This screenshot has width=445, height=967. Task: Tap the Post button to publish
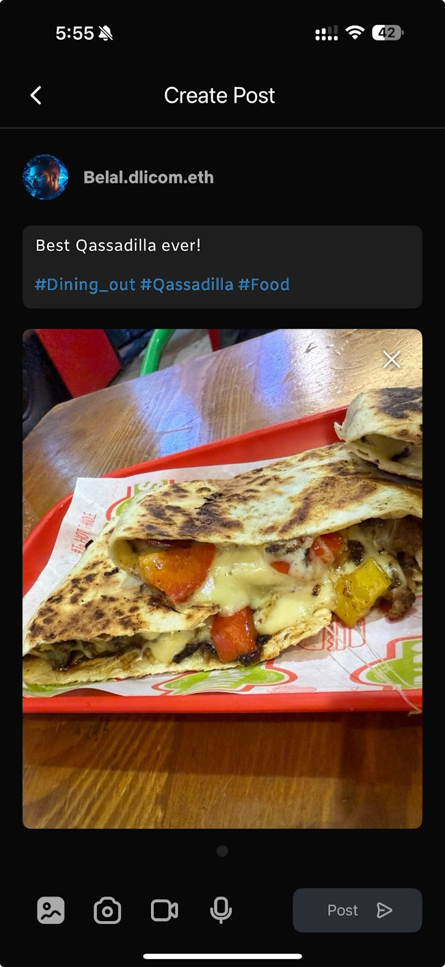click(357, 910)
